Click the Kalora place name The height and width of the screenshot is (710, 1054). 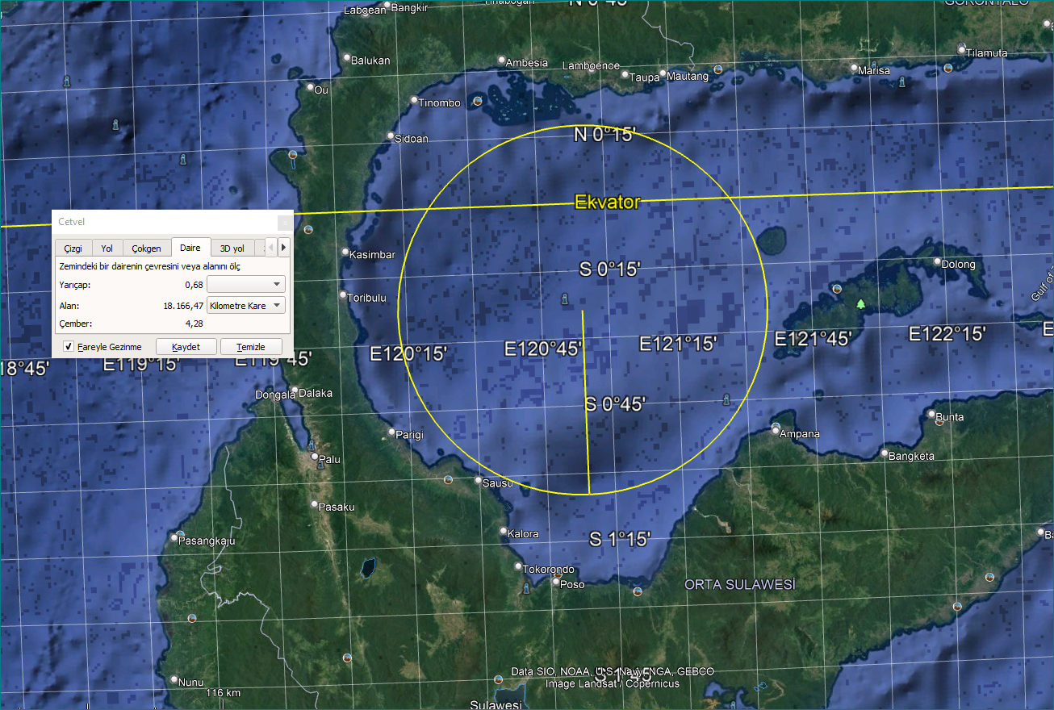click(x=523, y=533)
